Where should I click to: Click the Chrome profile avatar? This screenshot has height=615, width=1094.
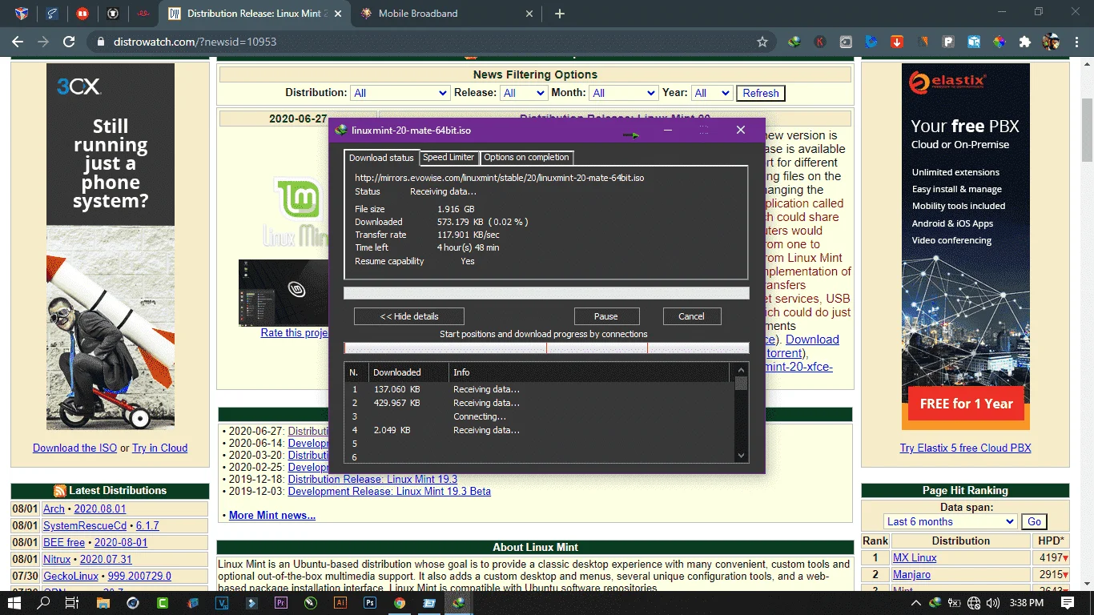coord(1050,42)
